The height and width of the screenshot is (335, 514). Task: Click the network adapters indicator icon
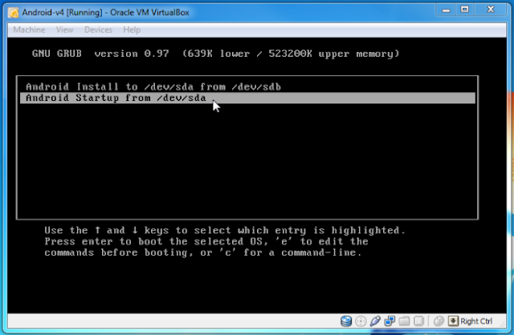[x=390, y=321]
